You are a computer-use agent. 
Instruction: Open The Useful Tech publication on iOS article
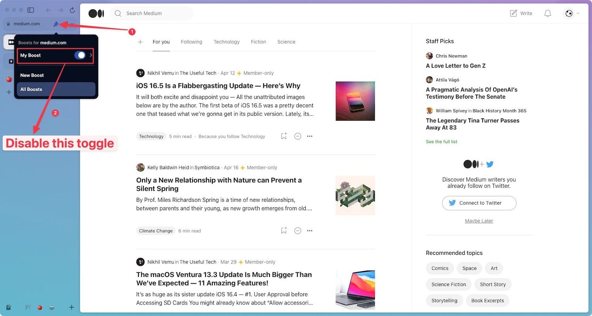(x=198, y=73)
